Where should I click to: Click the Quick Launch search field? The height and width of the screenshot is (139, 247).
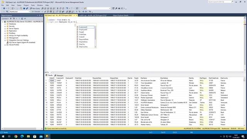coord(220,2)
